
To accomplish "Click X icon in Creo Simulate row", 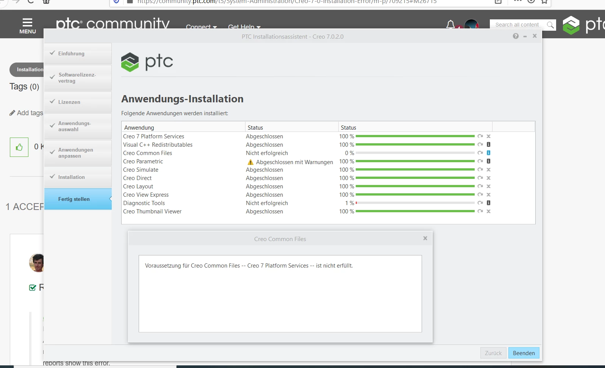I will point(488,169).
